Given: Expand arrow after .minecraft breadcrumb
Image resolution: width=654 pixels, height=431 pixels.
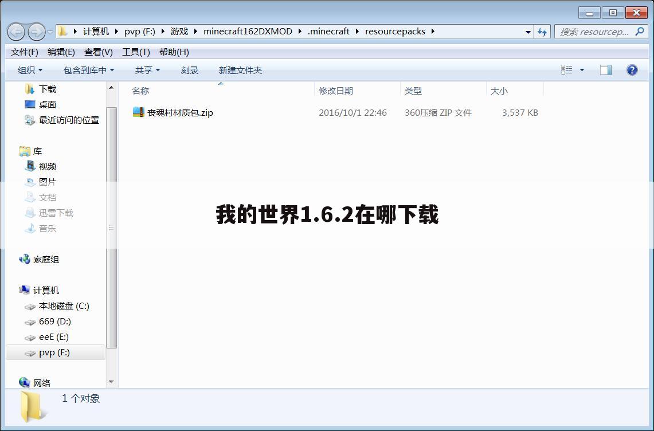Looking at the screenshot, I should [x=357, y=32].
